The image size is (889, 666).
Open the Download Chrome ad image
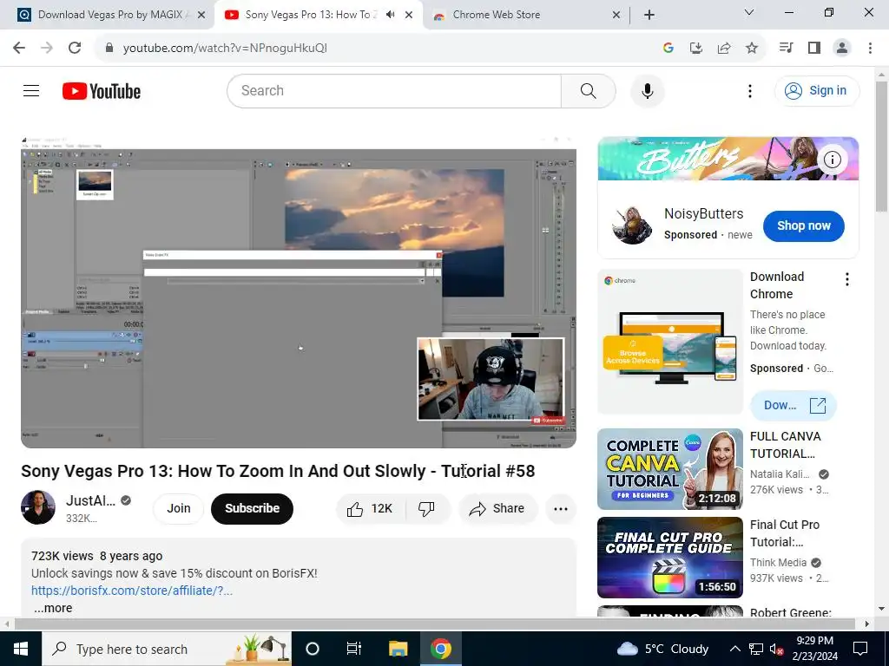[x=669, y=342]
